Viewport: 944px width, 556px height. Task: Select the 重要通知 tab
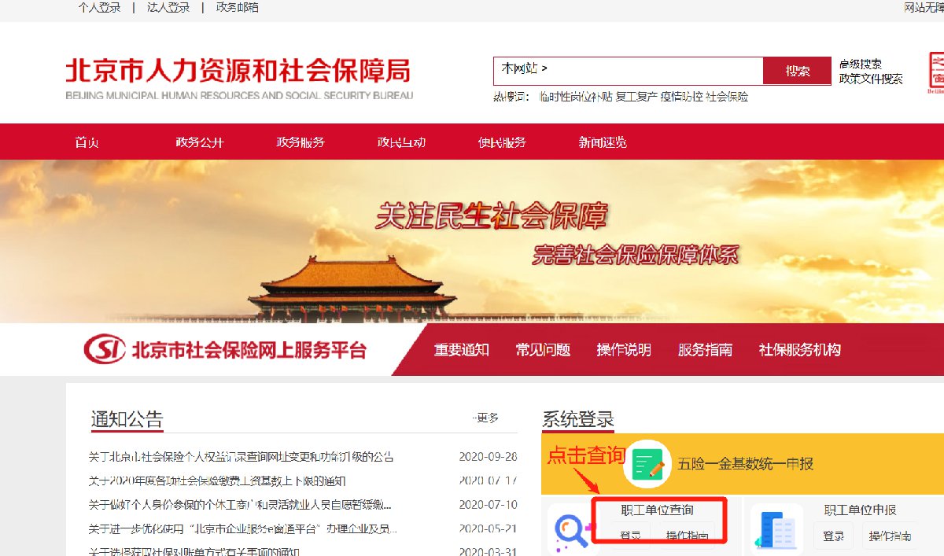(x=462, y=350)
